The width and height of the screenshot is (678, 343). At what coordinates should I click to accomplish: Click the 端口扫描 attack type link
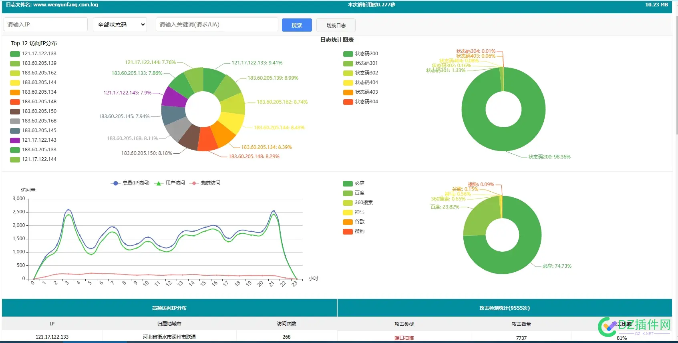(404, 338)
